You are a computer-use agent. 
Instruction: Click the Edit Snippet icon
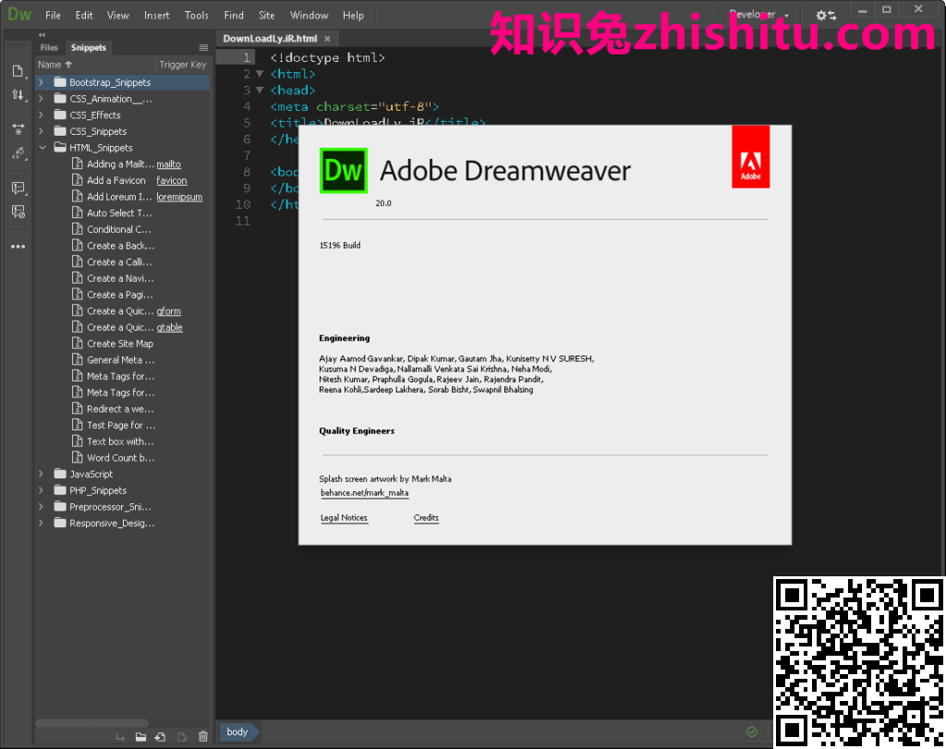182,736
